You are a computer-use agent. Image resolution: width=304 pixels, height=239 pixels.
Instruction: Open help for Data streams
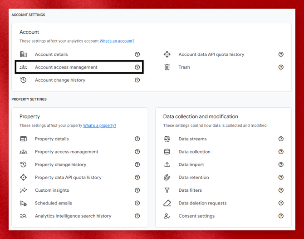pos(281,139)
